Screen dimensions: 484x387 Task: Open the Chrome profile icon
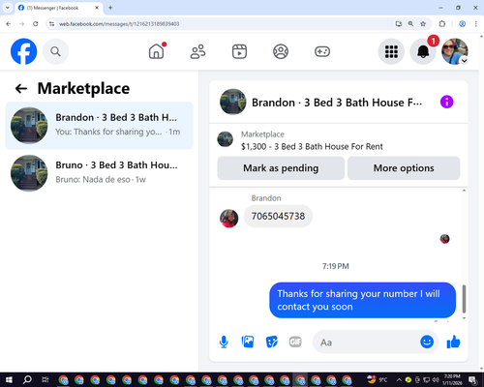click(x=462, y=24)
